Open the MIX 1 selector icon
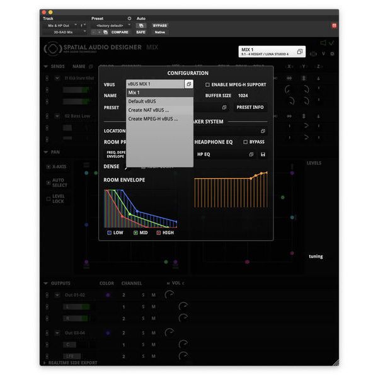Image resolution: width=378 pixels, height=378 pixels. pyautogui.click(x=299, y=52)
